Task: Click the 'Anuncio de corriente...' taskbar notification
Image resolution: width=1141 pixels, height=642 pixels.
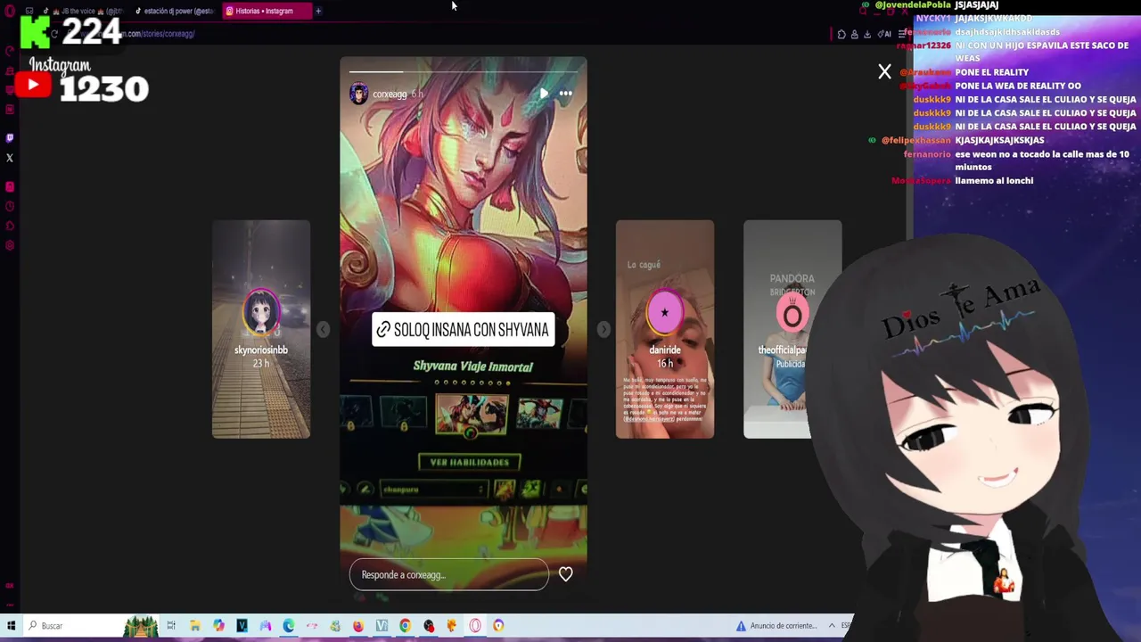Action: pos(776,625)
